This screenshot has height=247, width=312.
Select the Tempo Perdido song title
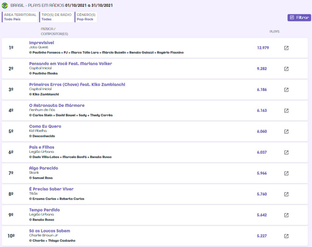point(44,210)
